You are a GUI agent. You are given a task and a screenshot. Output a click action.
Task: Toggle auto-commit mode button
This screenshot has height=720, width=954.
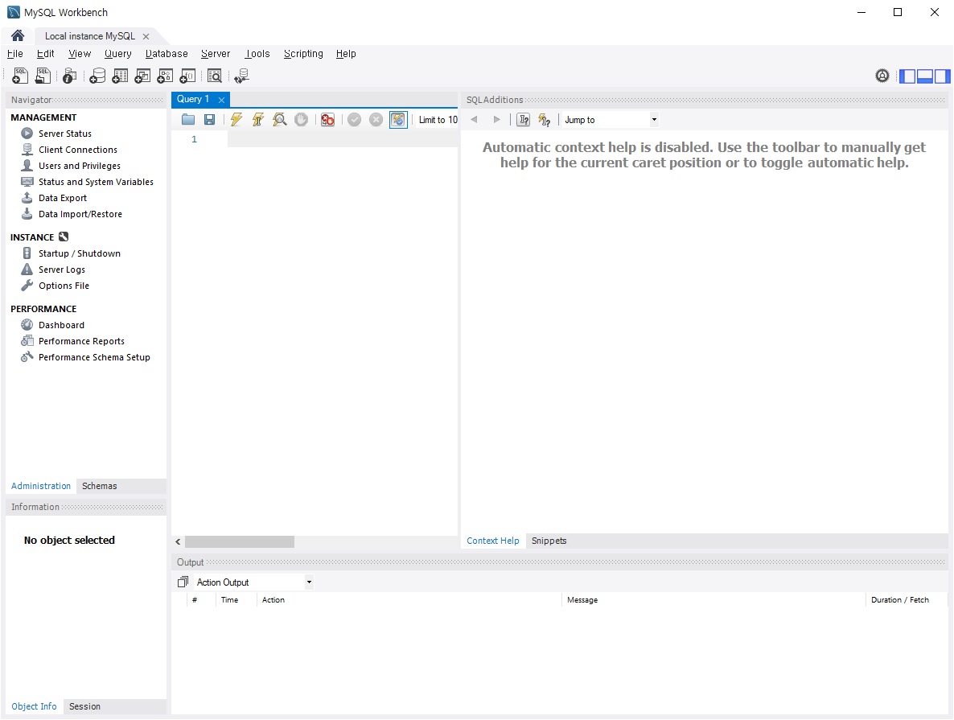click(398, 120)
